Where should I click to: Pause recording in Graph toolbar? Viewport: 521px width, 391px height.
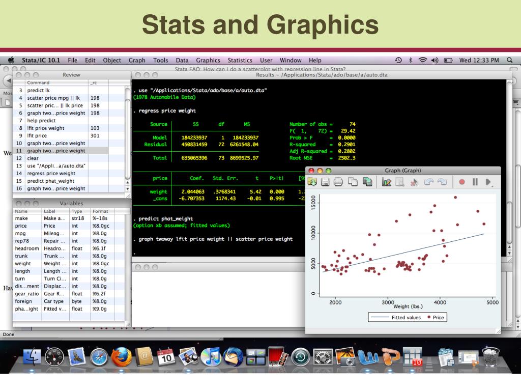click(x=475, y=182)
